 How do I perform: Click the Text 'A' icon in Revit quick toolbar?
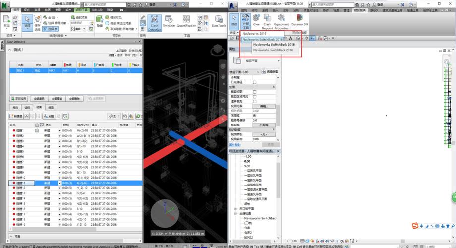(x=290, y=38)
